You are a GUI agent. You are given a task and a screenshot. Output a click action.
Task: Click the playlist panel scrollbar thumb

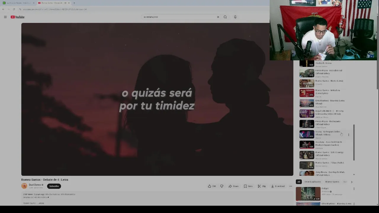(354, 142)
